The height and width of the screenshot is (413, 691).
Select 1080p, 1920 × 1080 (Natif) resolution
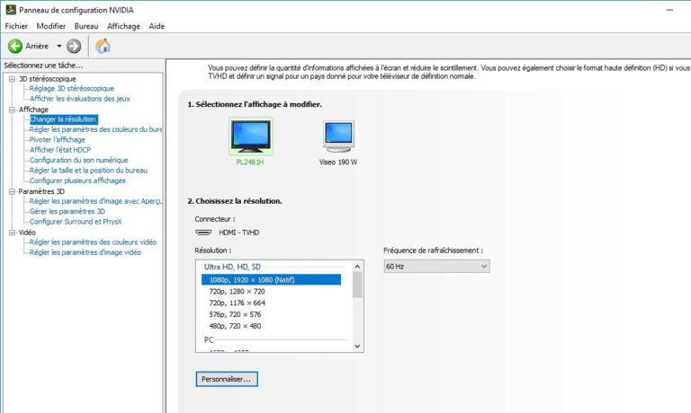coord(271,279)
